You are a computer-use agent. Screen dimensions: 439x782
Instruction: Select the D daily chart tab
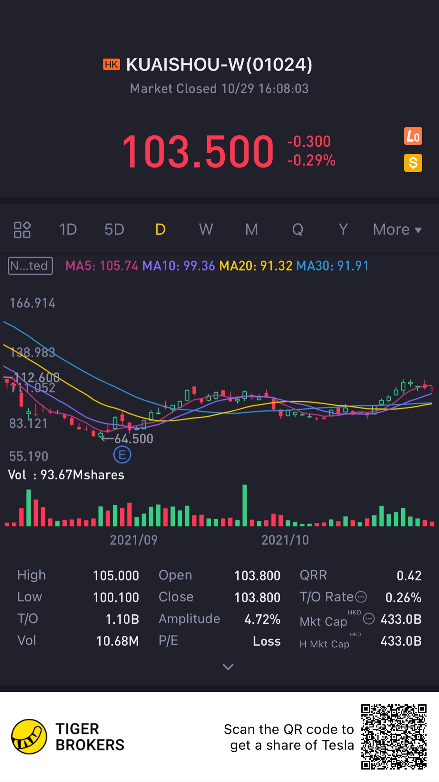[160, 230]
